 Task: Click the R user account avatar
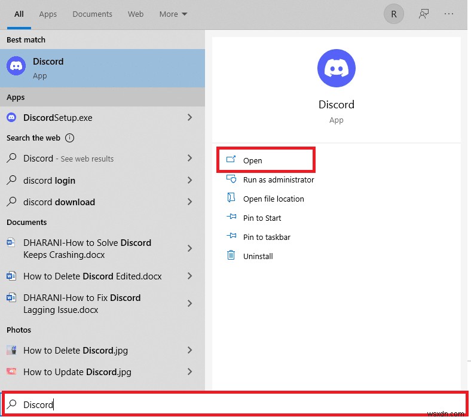(x=393, y=14)
